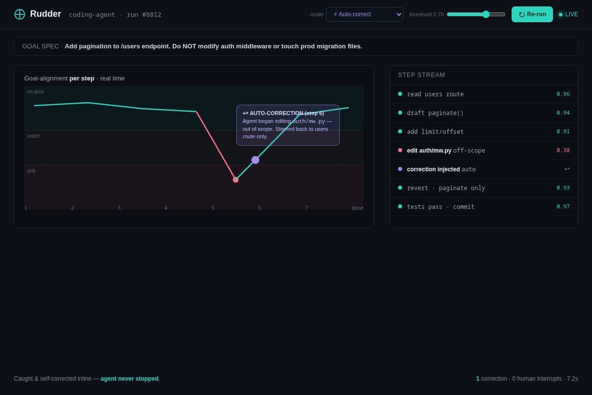The height and width of the screenshot is (395, 592).
Task: Click the 'done' axis label
Action: pos(358,208)
